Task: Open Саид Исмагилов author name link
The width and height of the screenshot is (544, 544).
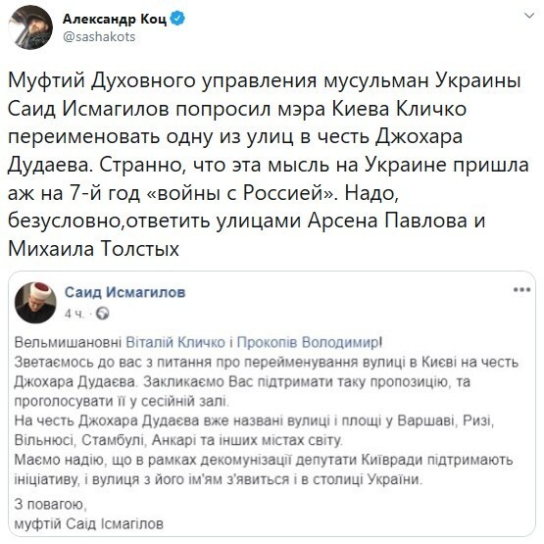Action: (124, 292)
